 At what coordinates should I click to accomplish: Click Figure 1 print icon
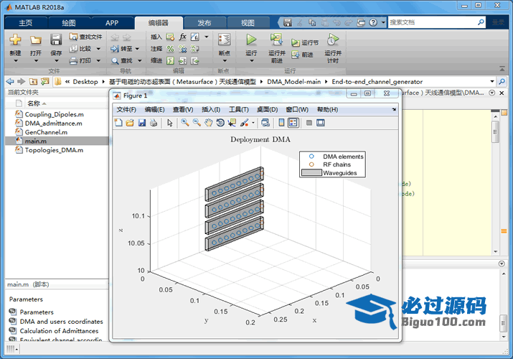[x=154, y=123]
